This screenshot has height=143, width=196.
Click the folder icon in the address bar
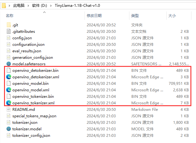pyautogui.click(x=4, y=6)
